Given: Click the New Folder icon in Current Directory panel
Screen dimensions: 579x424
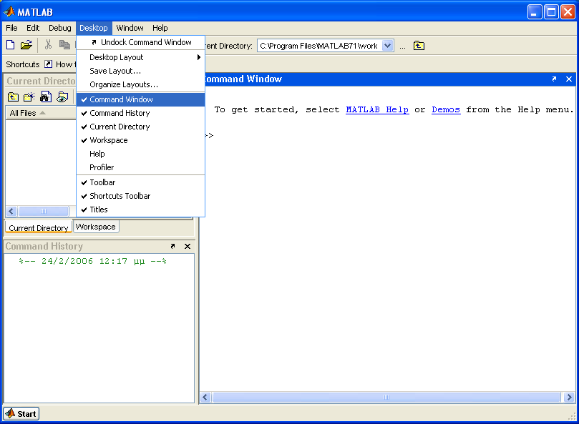Looking at the screenshot, I should [x=29, y=97].
